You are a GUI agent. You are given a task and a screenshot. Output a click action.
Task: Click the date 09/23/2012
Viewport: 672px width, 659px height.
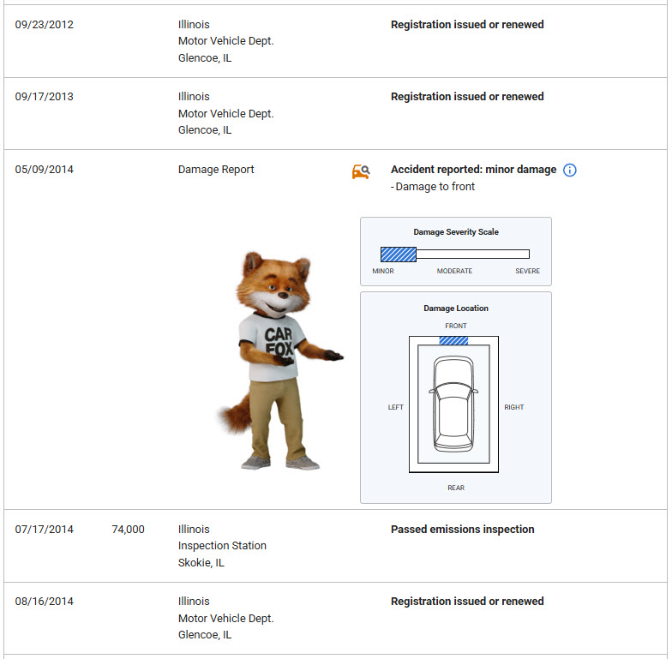click(x=45, y=25)
